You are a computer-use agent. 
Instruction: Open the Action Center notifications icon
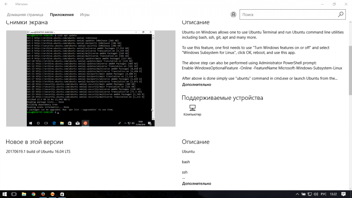pyautogui.click(x=343, y=194)
